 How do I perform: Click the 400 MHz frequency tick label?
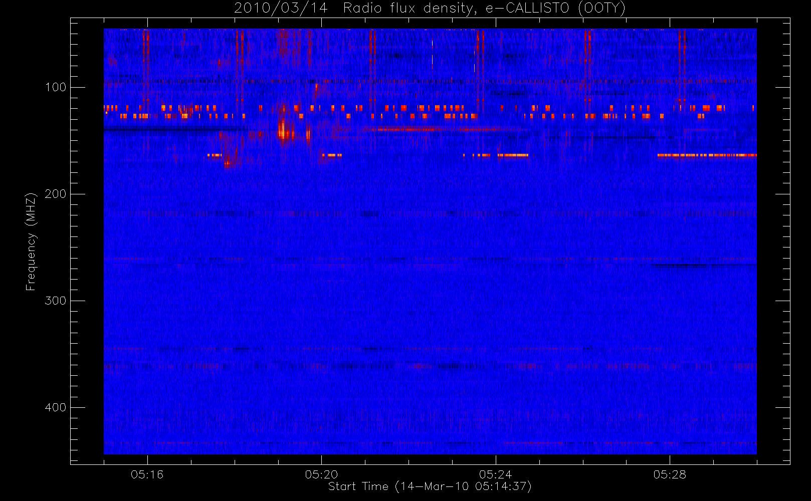[56, 407]
